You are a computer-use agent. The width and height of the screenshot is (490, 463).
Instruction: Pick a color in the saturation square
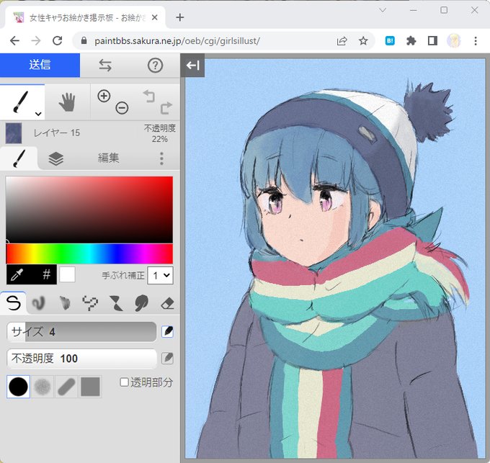tap(89, 210)
